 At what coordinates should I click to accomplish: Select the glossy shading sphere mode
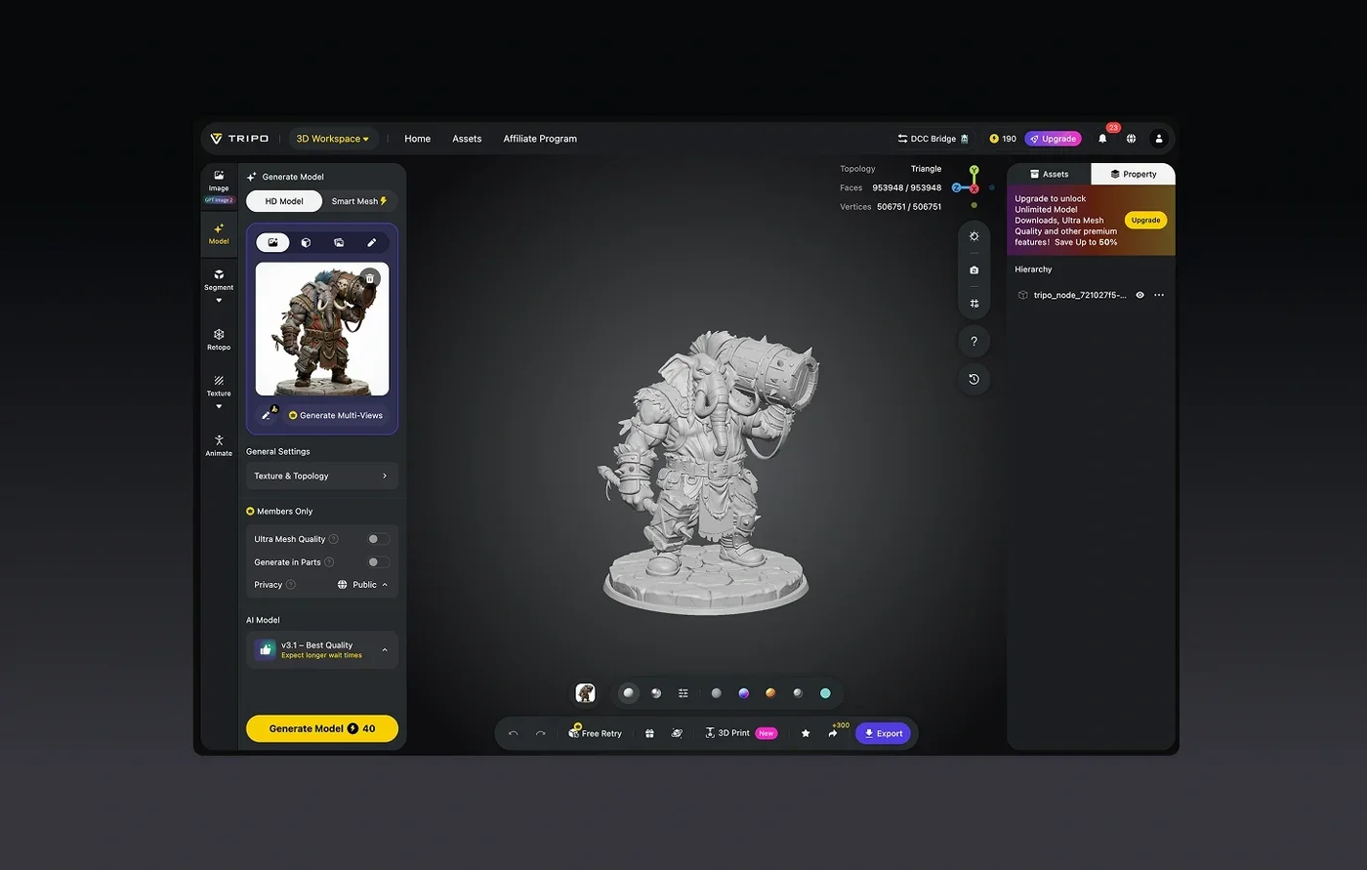point(656,693)
